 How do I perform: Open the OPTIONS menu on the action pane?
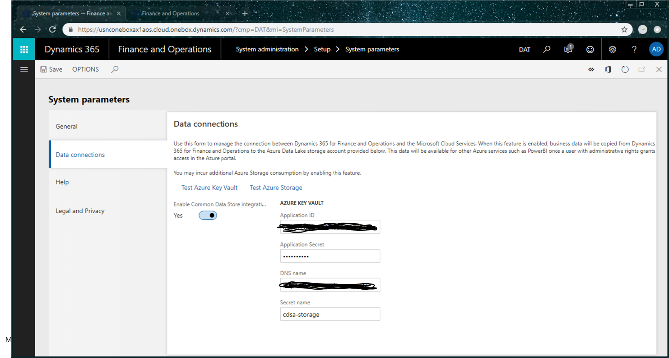click(85, 69)
